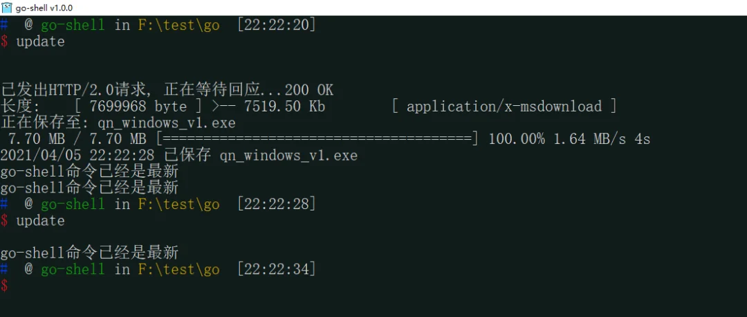Click the "application/x-msdownload" content type text
The image size is (747, 317).
[504, 107]
